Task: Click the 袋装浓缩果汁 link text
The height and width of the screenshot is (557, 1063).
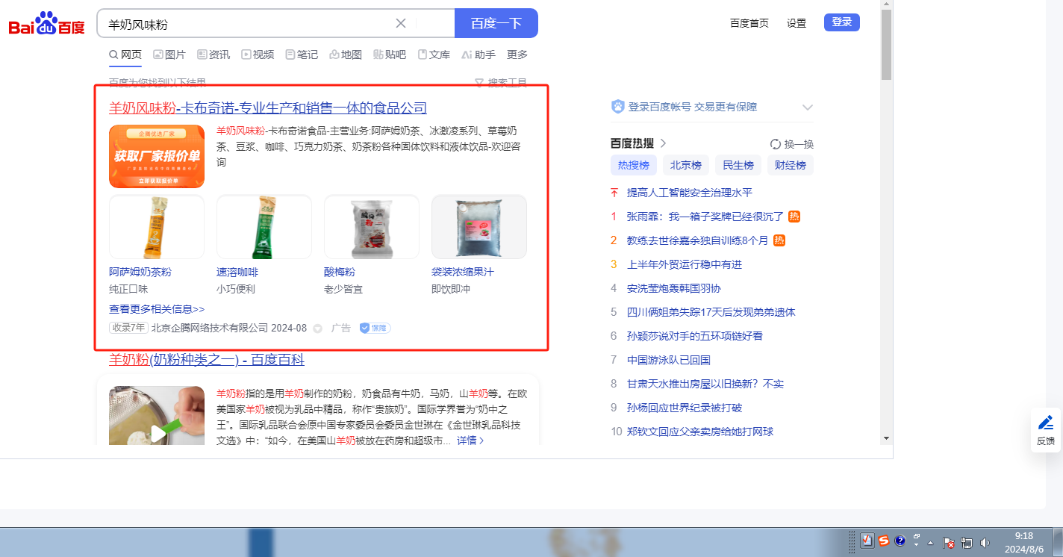Action: pos(463,272)
